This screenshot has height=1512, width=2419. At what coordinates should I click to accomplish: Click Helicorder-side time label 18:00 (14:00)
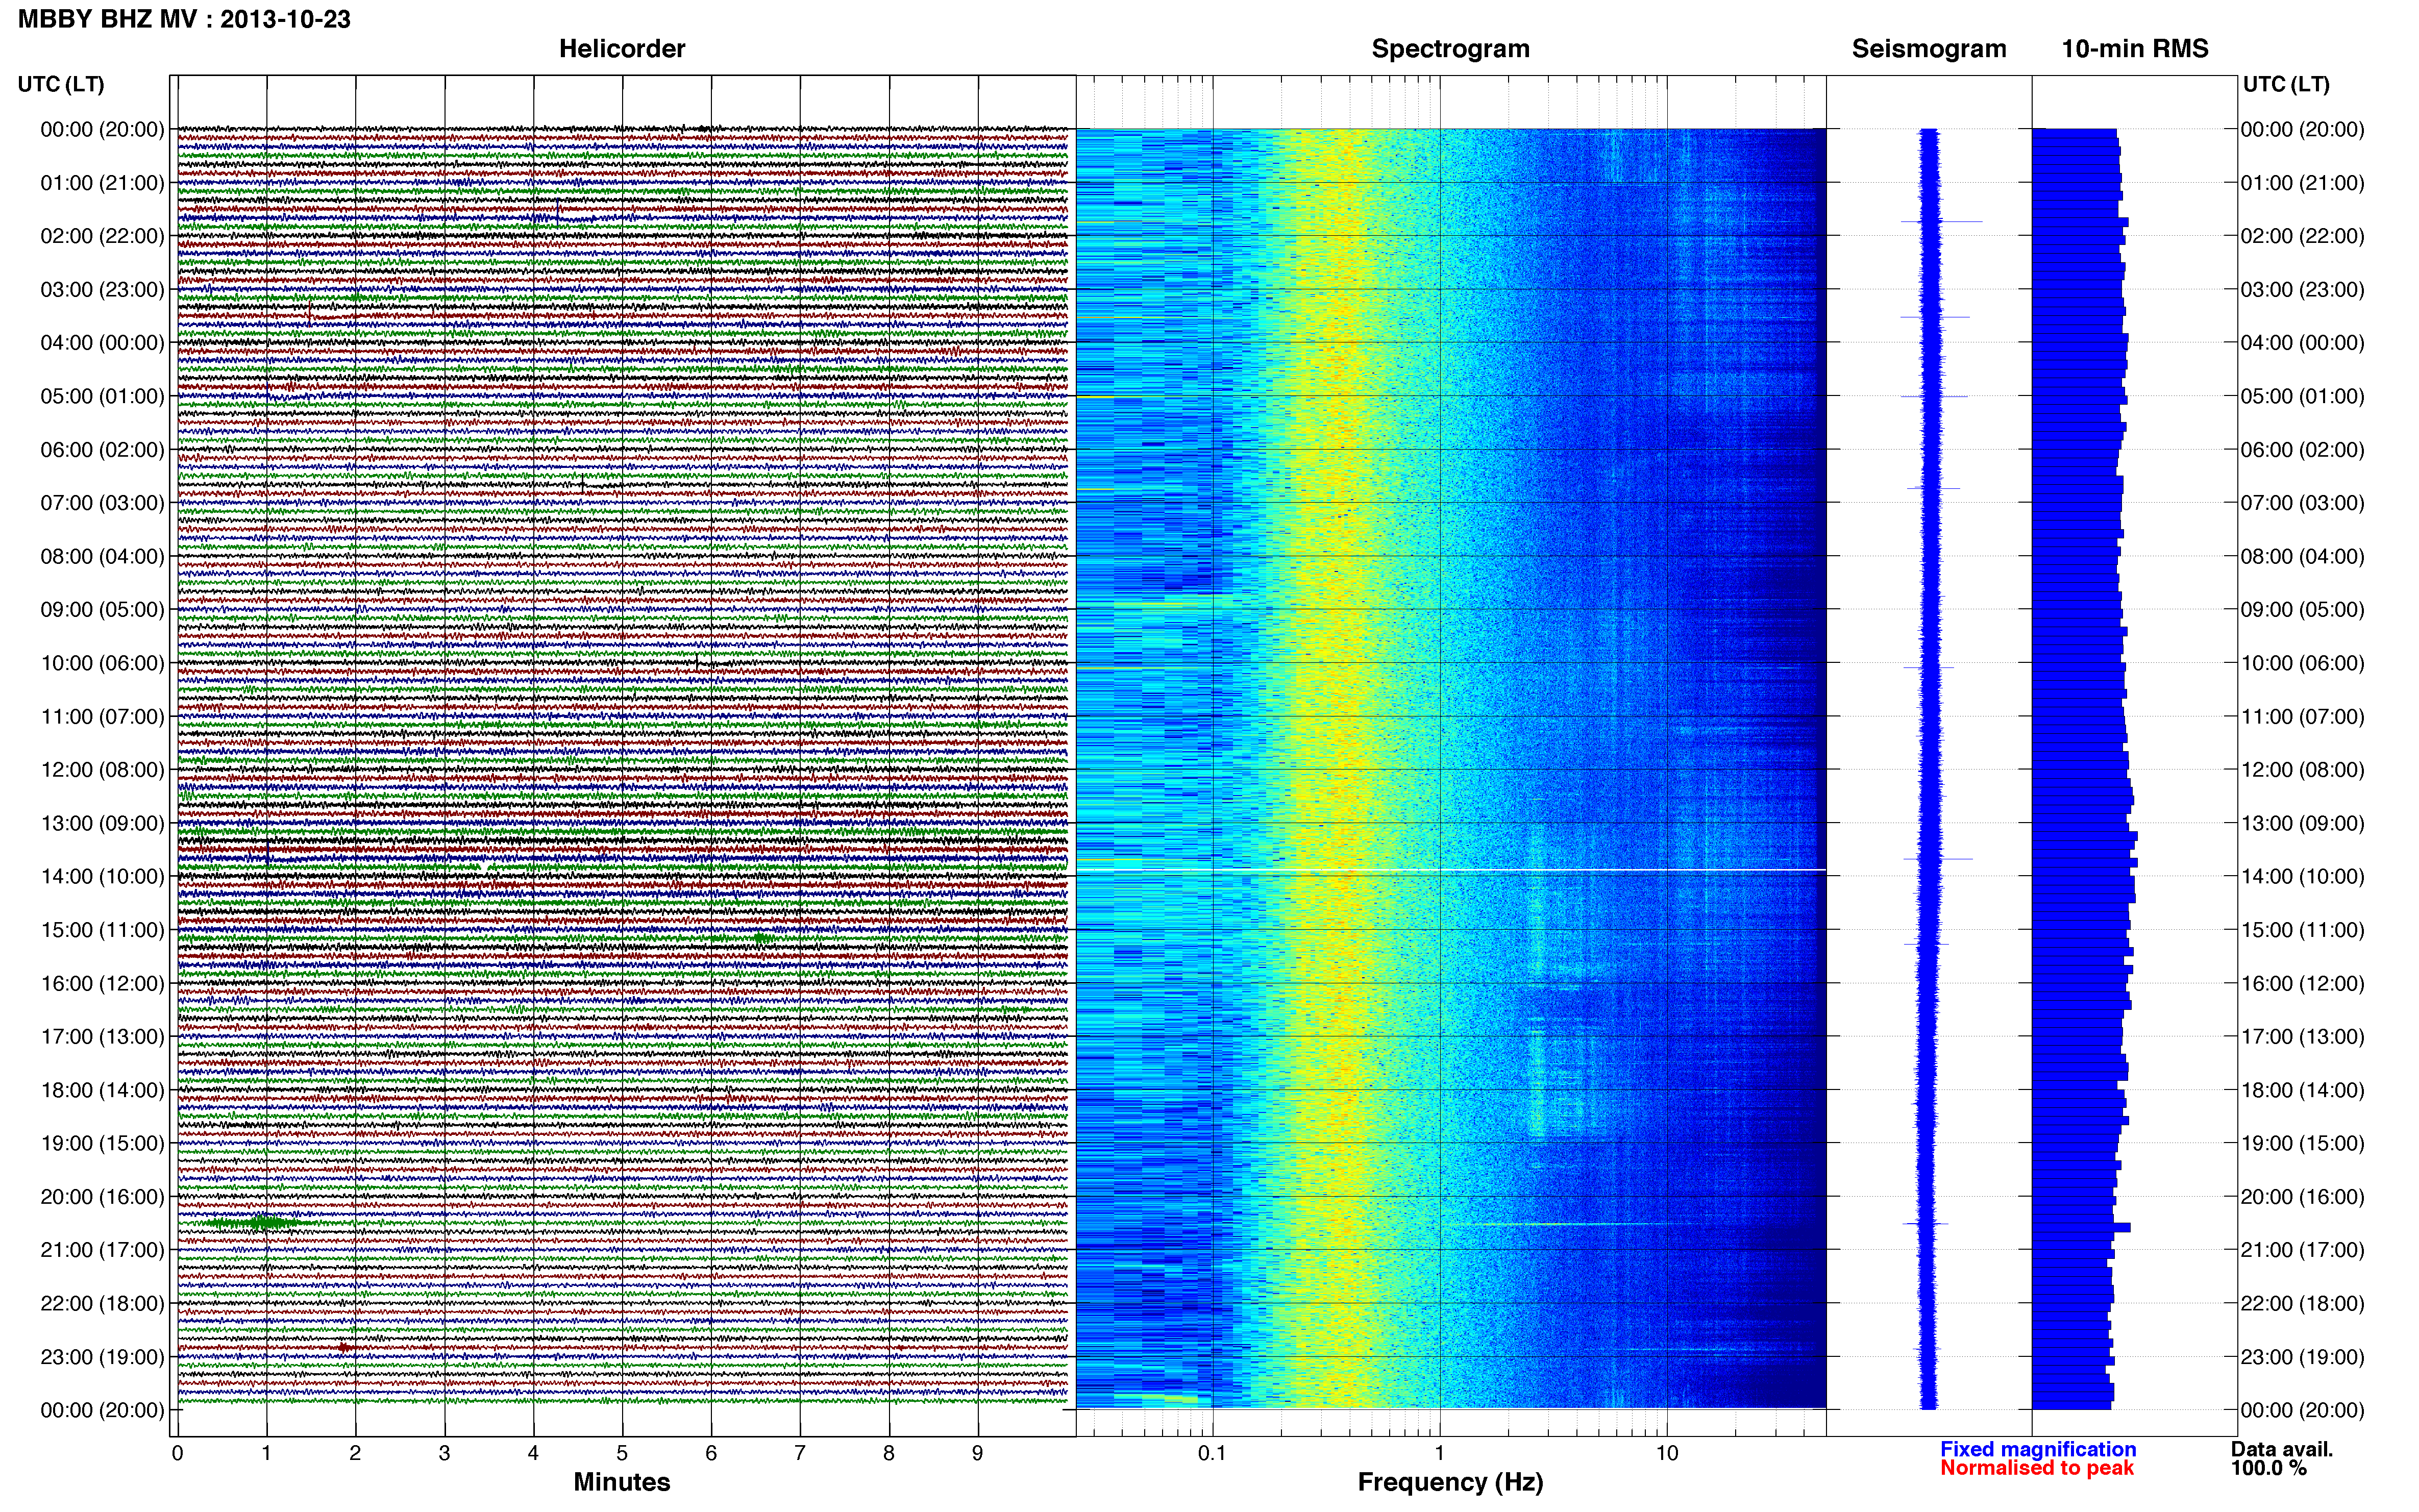click(102, 1090)
